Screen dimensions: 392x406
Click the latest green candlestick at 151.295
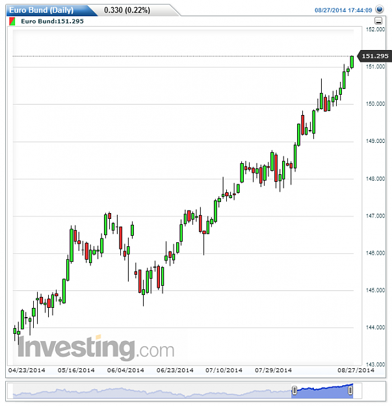352,62
